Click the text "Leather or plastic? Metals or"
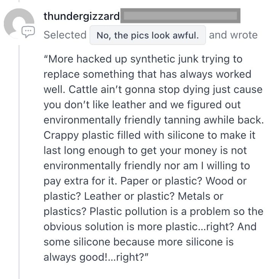This screenshot has width=278, height=279. (153, 196)
